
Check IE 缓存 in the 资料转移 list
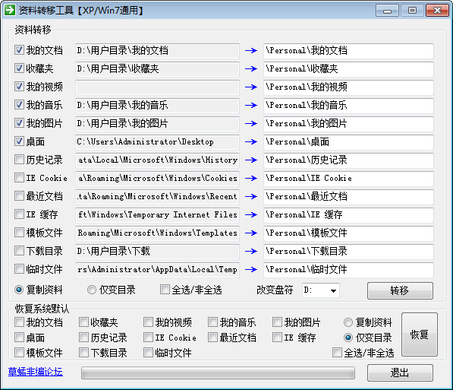(x=19, y=214)
